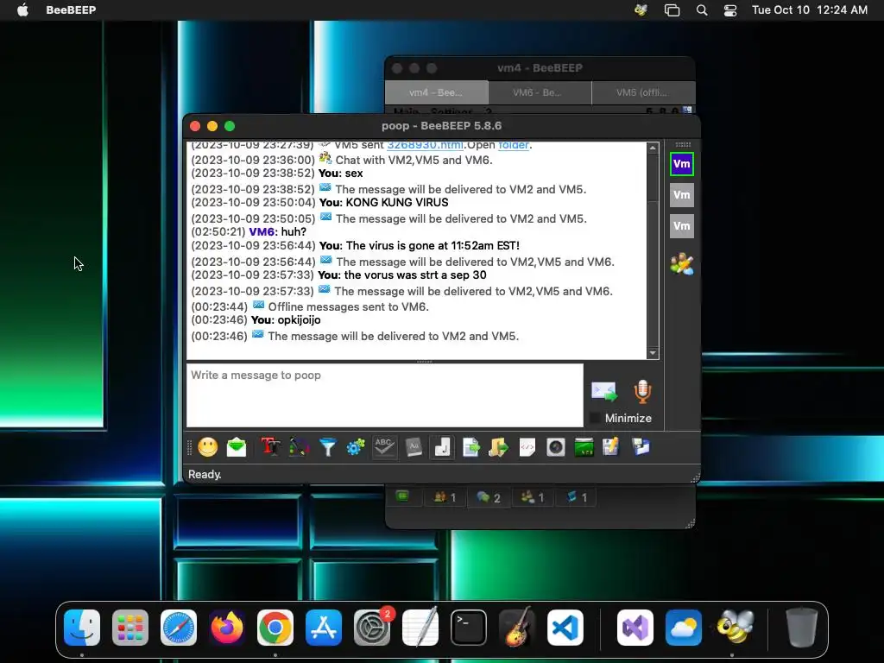Screen dimensions: 884x663
Task: Change font via the red T icon
Action: pyautogui.click(x=270, y=448)
